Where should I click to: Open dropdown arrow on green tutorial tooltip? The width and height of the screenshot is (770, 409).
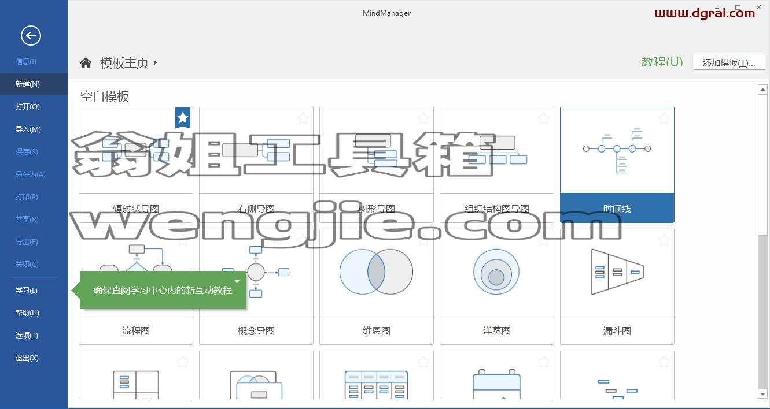click(237, 281)
